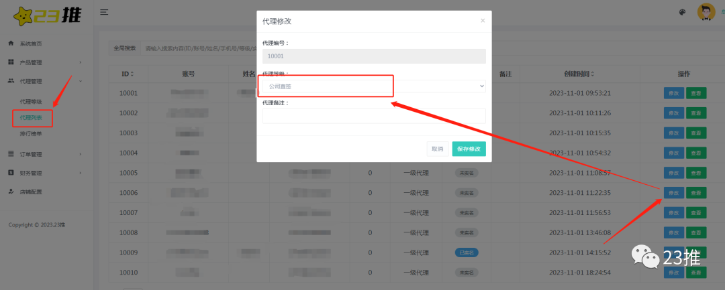Expand the 订单管理 submenu chevron
The height and width of the screenshot is (290, 725).
(81, 155)
